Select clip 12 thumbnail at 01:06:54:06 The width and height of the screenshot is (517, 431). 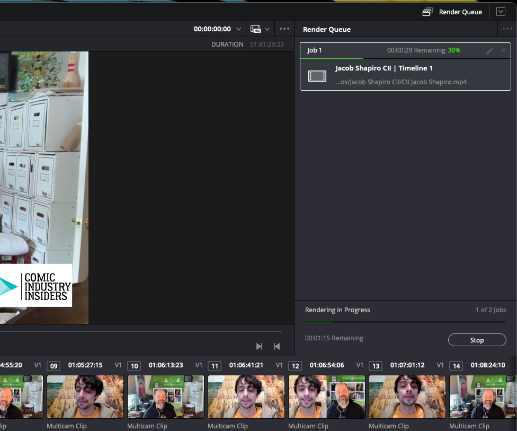pos(327,397)
